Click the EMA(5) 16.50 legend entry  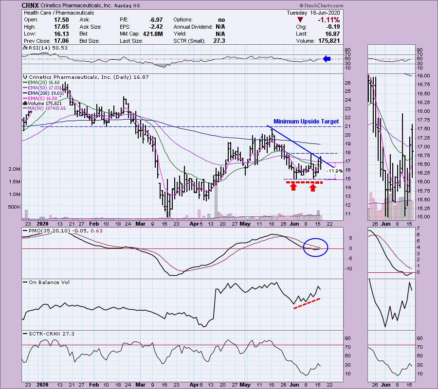[42, 98]
